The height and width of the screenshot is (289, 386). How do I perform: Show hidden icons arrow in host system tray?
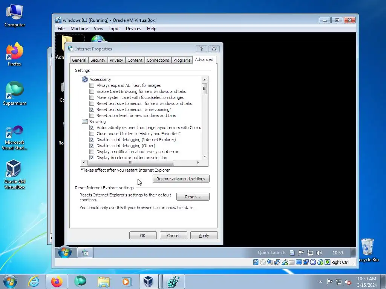[x=320, y=282]
